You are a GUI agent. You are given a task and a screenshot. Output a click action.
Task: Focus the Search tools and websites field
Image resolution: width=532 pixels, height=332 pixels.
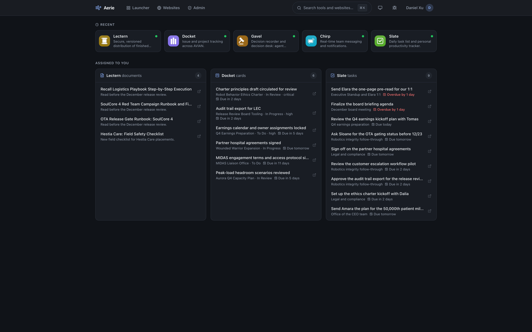[x=331, y=8]
